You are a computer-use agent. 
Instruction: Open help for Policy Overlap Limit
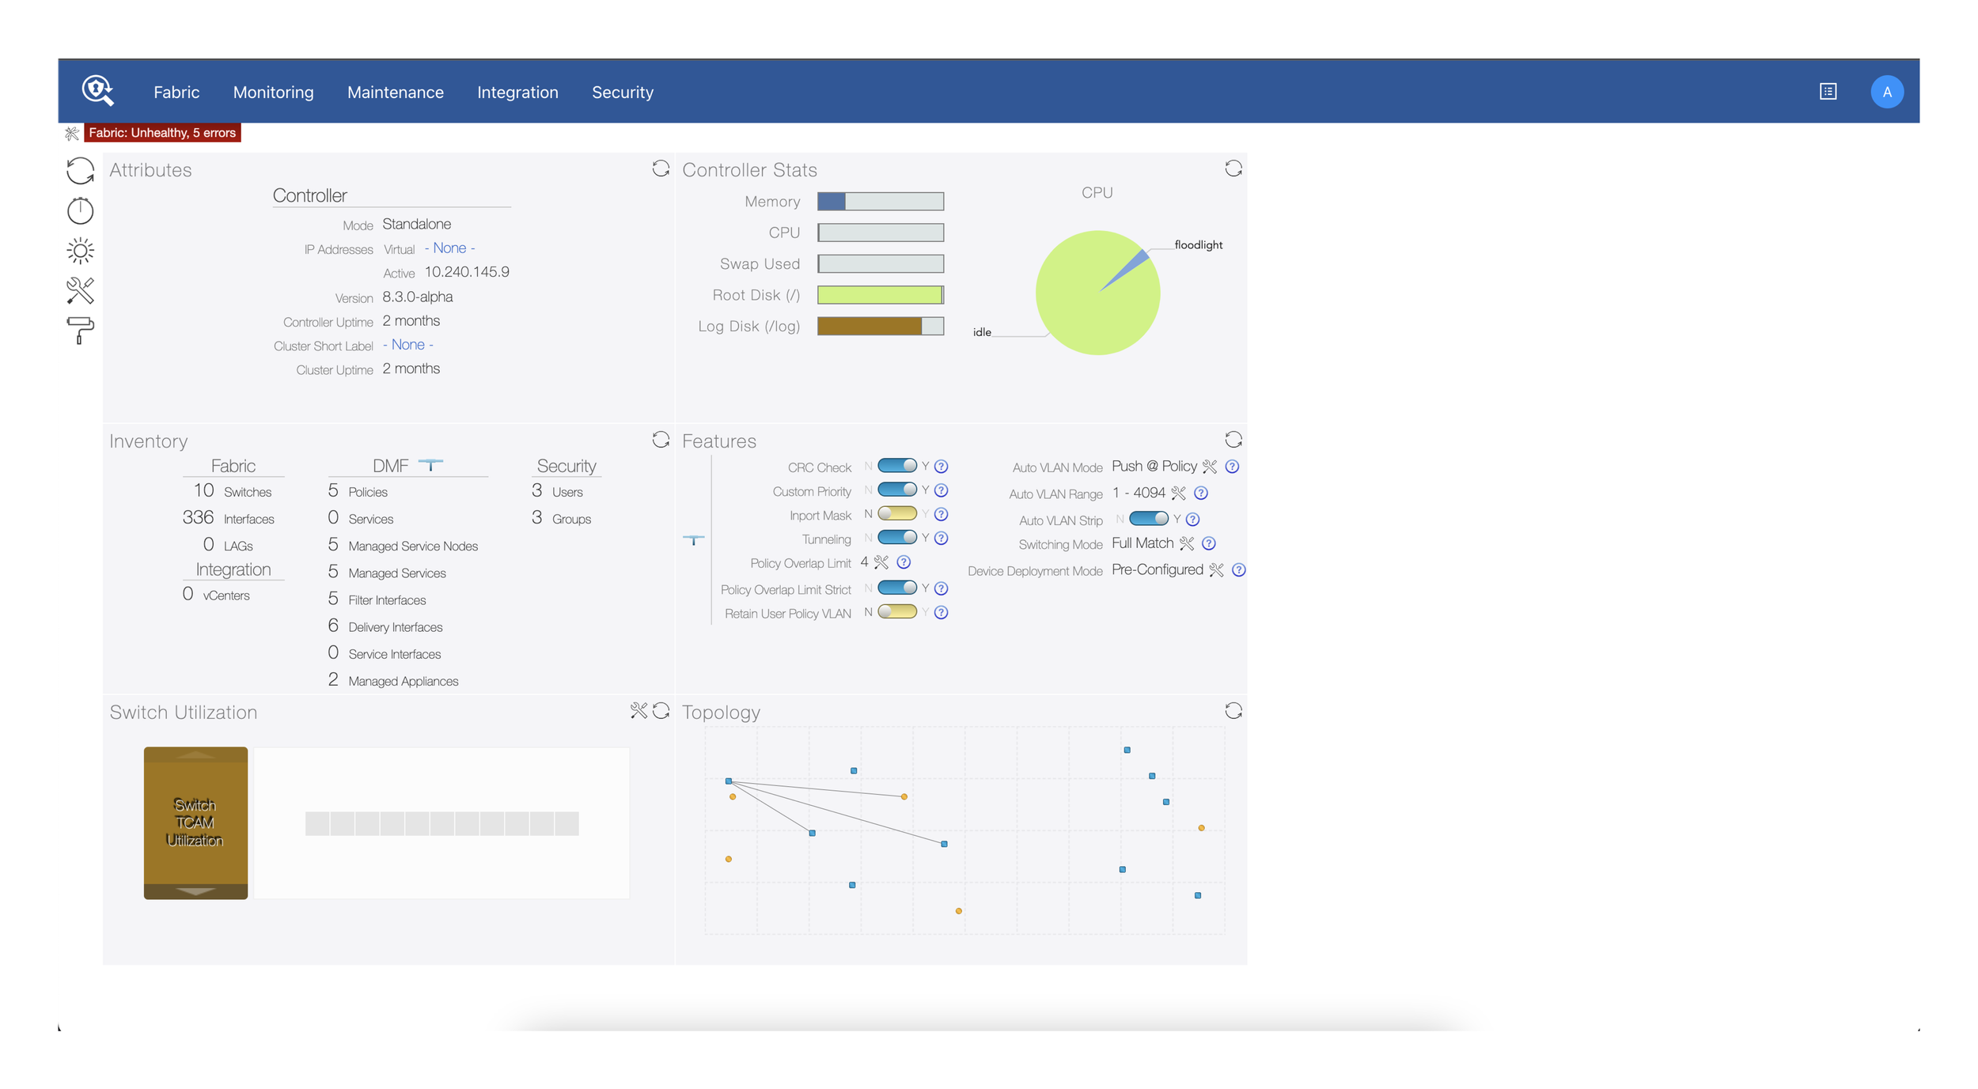pyautogui.click(x=904, y=562)
